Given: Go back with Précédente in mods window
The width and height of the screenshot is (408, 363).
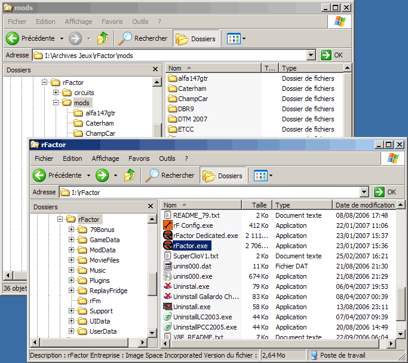Looking at the screenshot, I should [x=30, y=38].
